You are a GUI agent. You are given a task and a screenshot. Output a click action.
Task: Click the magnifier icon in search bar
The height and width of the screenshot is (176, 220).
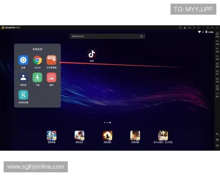point(141,36)
